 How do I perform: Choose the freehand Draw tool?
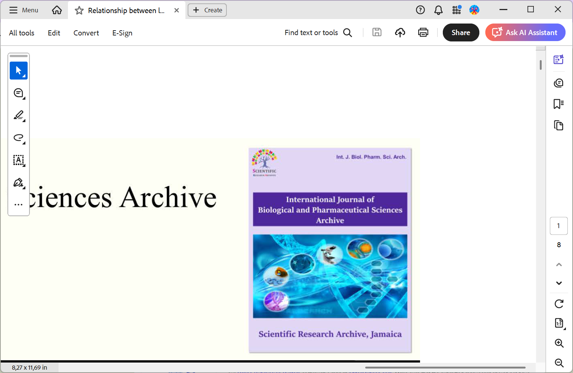(19, 138)
